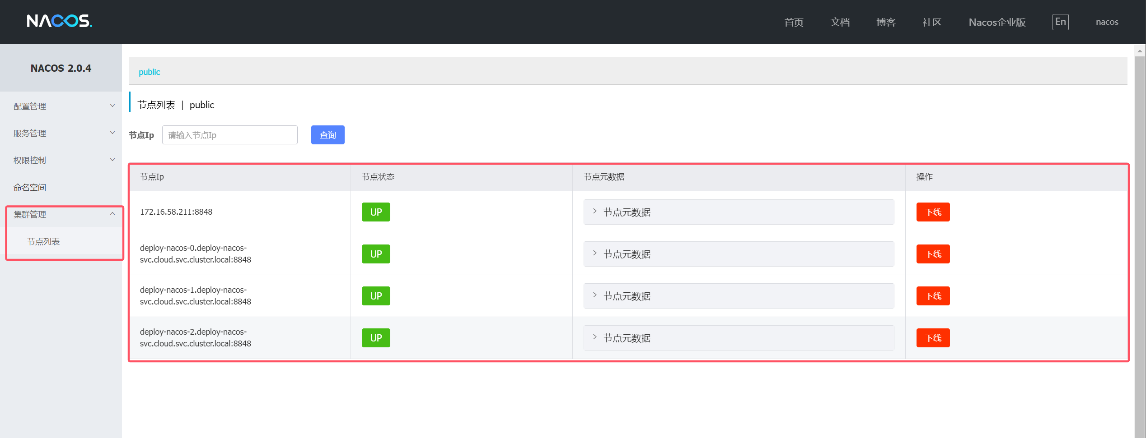Click 下线 for deploy-nacos-1 node
This screenshot has width=1146, height=438.
coord(932,296)
